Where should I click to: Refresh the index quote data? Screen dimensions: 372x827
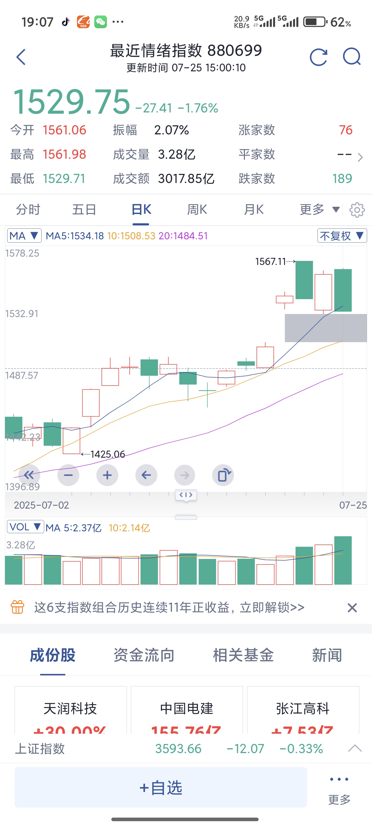319,57
